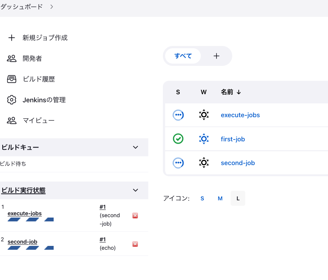Open the first-job project link
Image resolution: width=328 pixels, height=280 pixels.
click(x=233, y=139)
